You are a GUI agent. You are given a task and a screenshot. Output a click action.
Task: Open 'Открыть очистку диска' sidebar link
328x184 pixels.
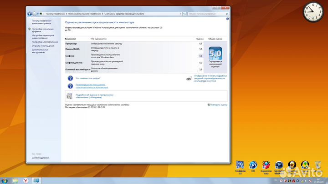[43, 46]
